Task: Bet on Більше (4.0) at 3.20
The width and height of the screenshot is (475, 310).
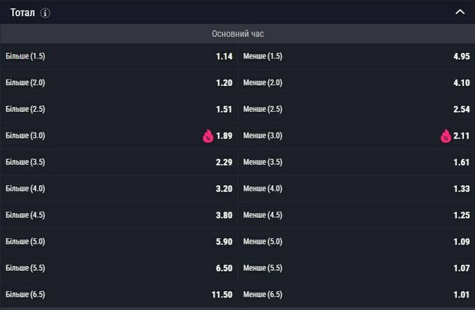Action: pyautogui.click(x=119, y=189)
